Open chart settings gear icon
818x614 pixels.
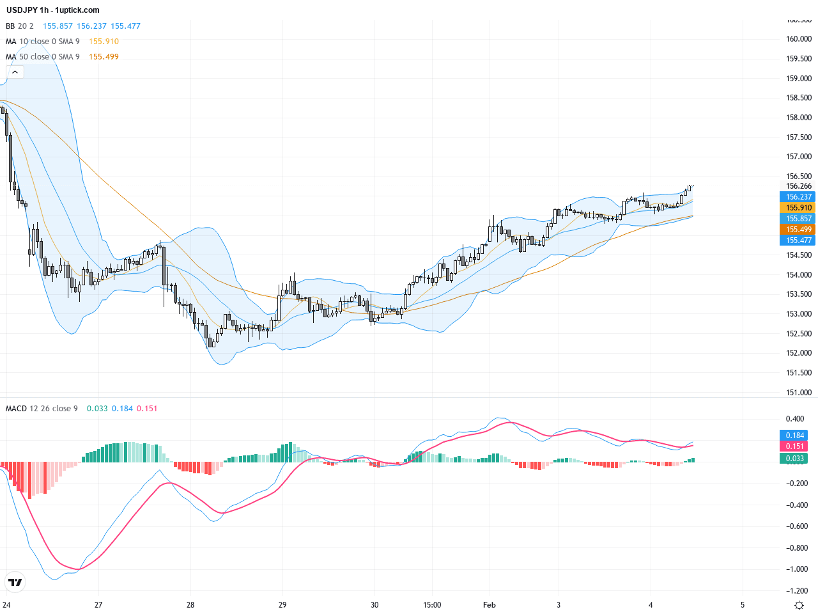(x=799, y=605)
